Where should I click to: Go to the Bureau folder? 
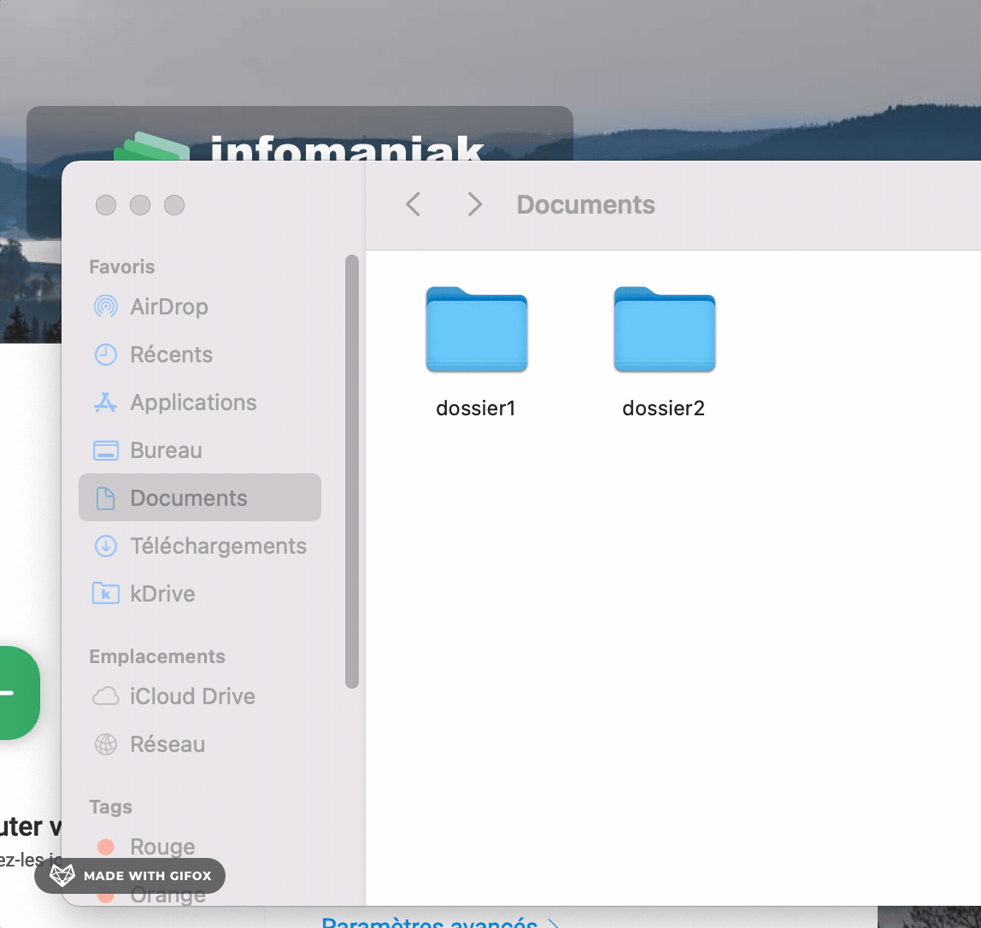point(166,450)
